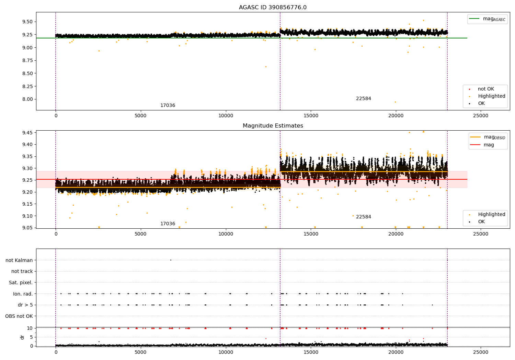Select the 'Ion. rad.' row label

pyautogui.click(x=23, y=294)
